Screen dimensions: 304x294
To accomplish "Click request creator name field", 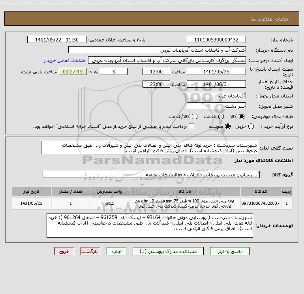I will (x=167, y=60).
